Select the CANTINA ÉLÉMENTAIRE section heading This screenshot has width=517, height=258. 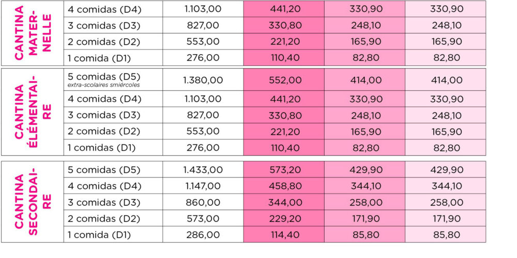[34, 112]
